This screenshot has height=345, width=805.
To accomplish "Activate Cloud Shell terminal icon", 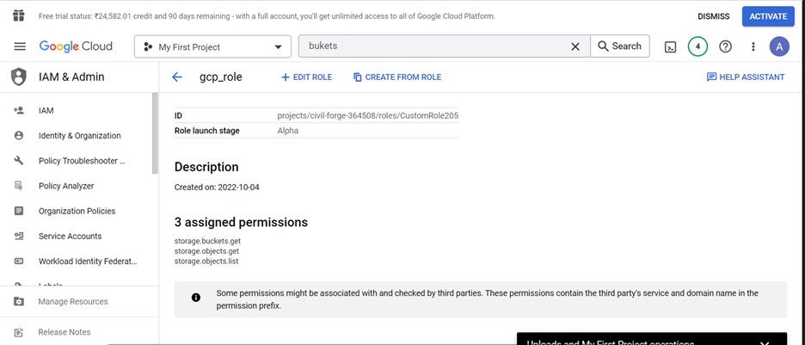I will (670, 46).
